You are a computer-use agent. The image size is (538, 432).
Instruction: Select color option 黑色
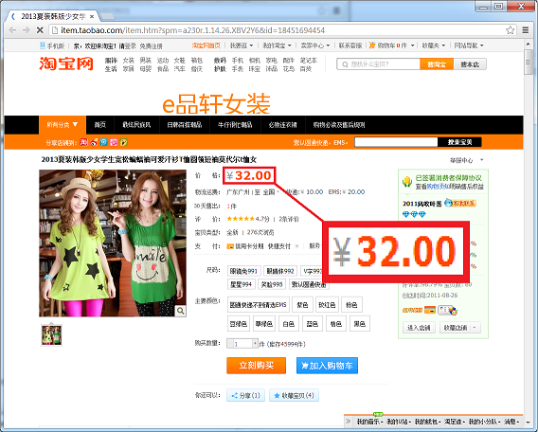tap(360, 324)
